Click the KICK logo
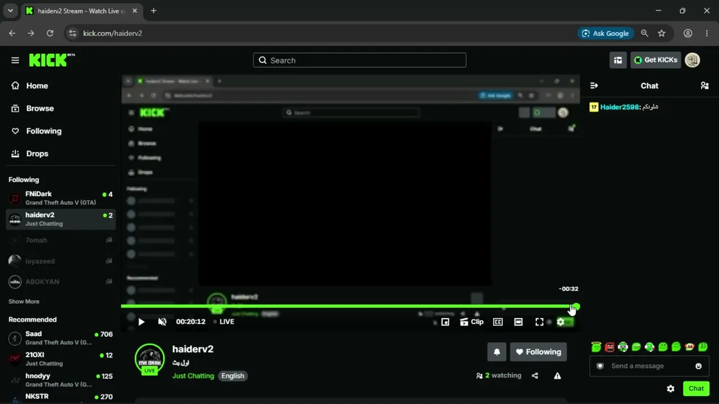Image resolution: width=719 pixels, height=404 pixels. point(52,60)
